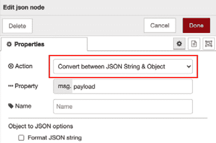The width and height of the screenshot is (216, 143).
Task: Select the Properties tab
Action: coord(44,44)
